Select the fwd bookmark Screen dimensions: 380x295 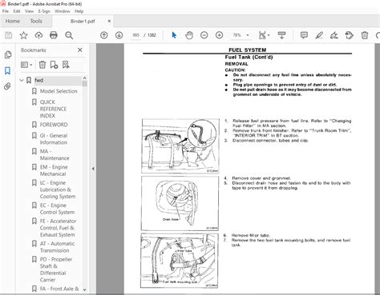39,80
